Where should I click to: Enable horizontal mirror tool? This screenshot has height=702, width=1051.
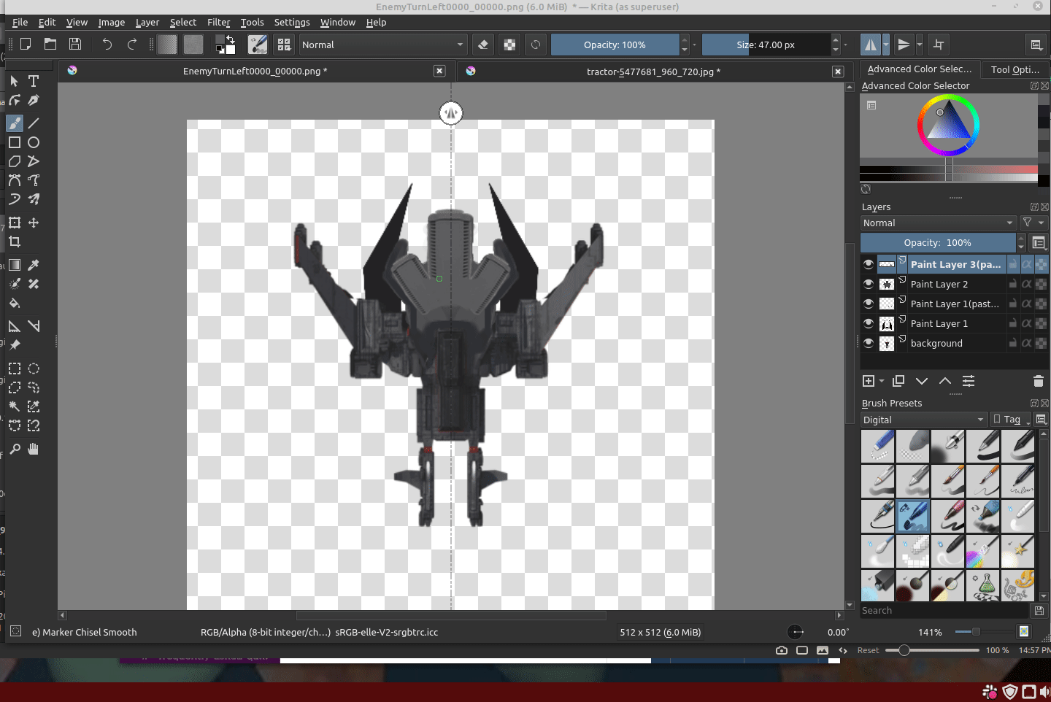tap(870, 45)
